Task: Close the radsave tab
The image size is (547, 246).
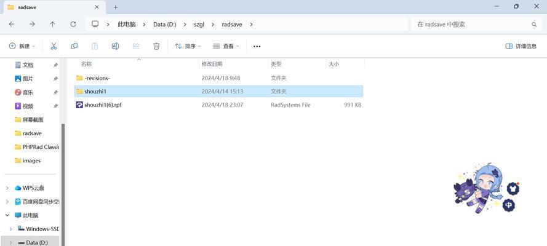Action: (x=97, y=7)
